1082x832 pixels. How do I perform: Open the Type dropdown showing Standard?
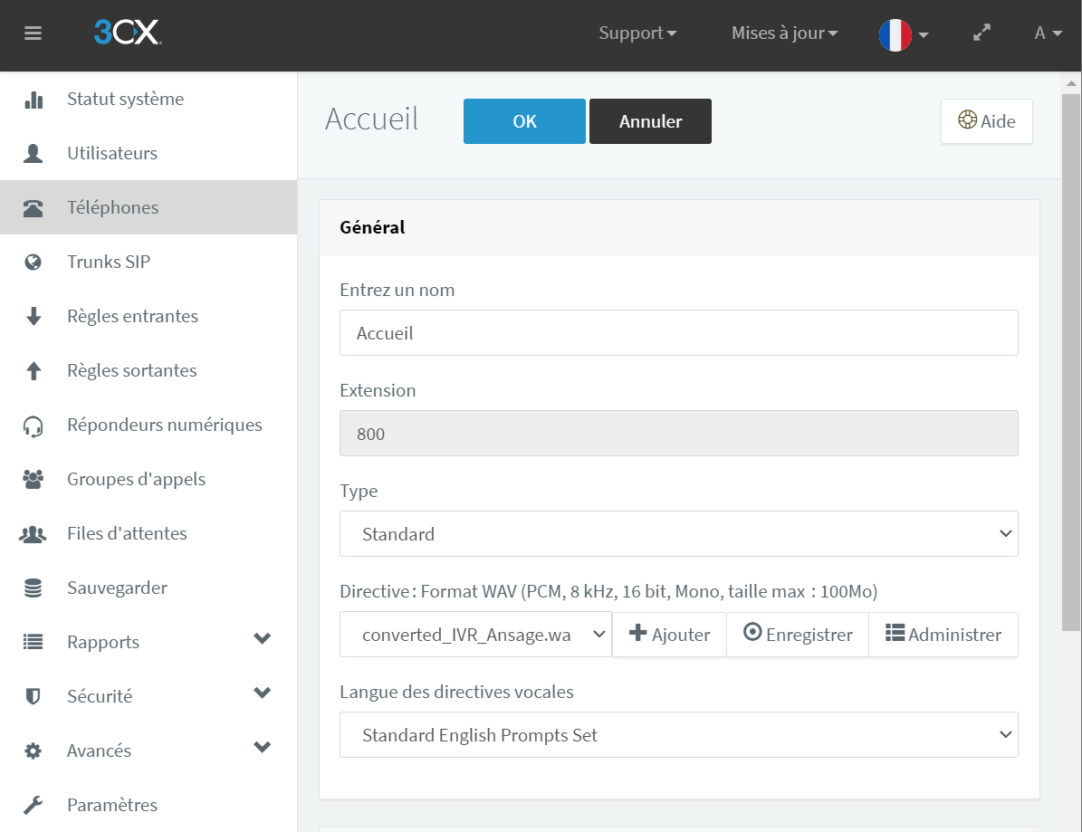(678, 534)
